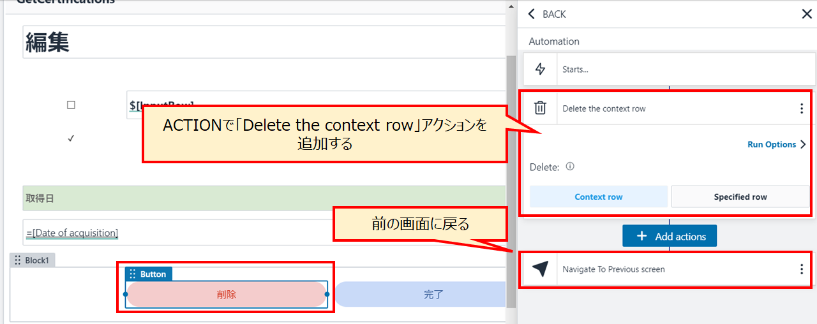Click the =[Date of acquisition] field
817x324 pixels.
click(264, 233)
